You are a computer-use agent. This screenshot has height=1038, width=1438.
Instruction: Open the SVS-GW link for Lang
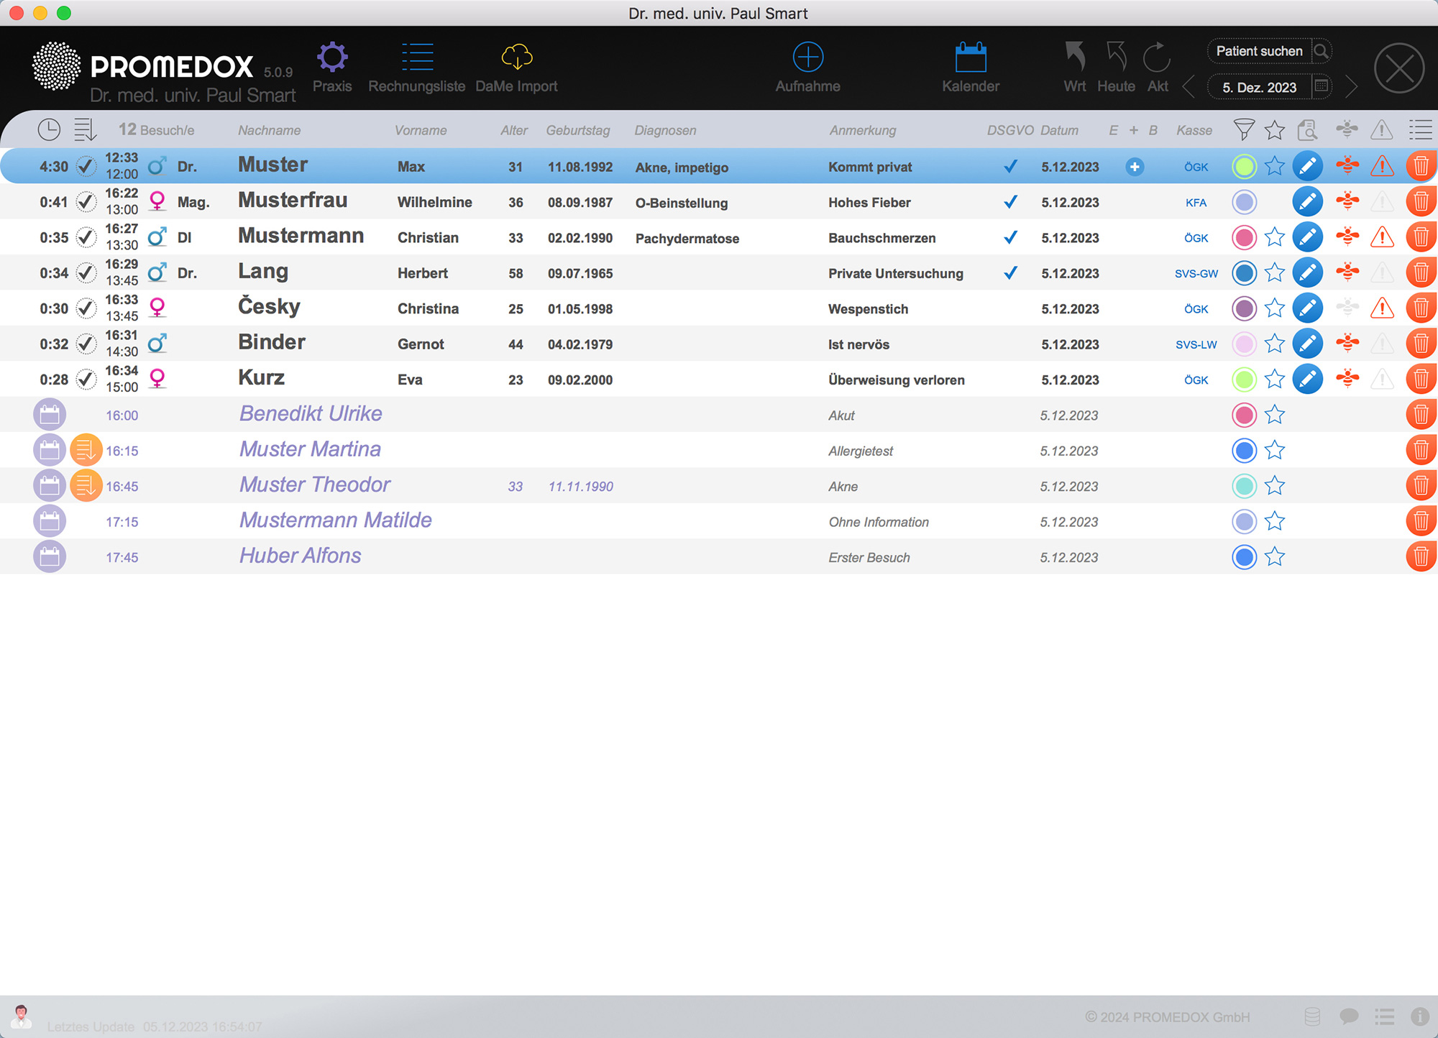pos(1196,273)
